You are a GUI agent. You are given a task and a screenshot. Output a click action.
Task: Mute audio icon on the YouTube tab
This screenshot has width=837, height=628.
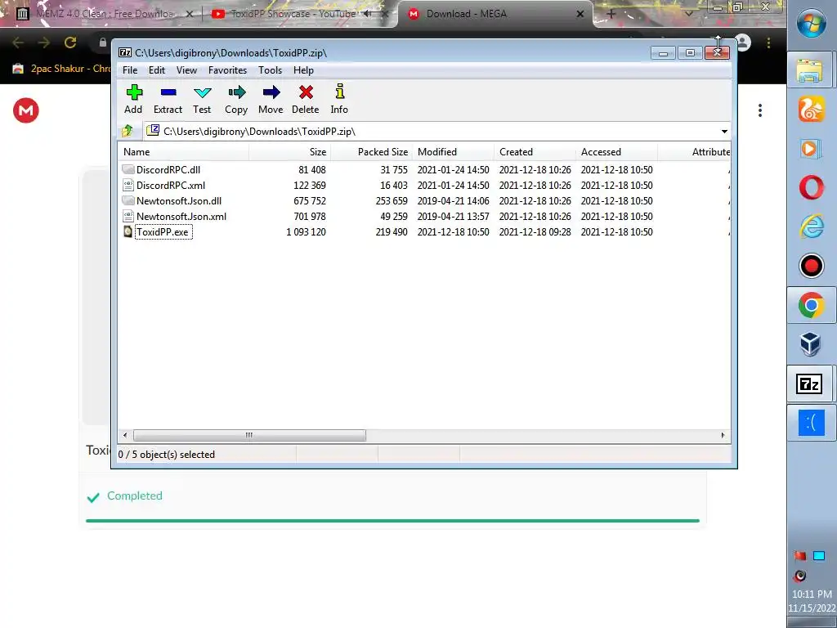coord(367,14)
